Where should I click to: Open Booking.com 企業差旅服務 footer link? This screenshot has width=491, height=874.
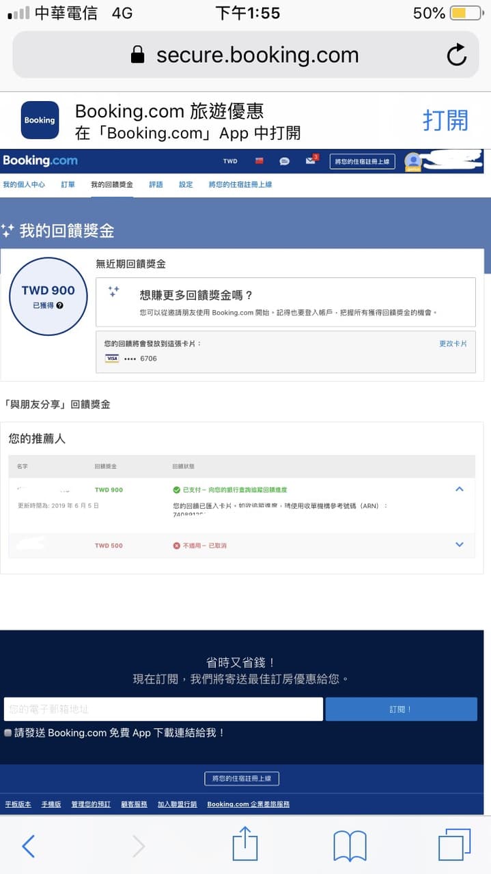(249, 804)
